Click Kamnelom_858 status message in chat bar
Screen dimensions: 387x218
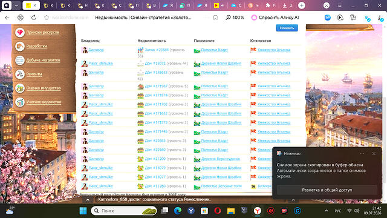154,199
